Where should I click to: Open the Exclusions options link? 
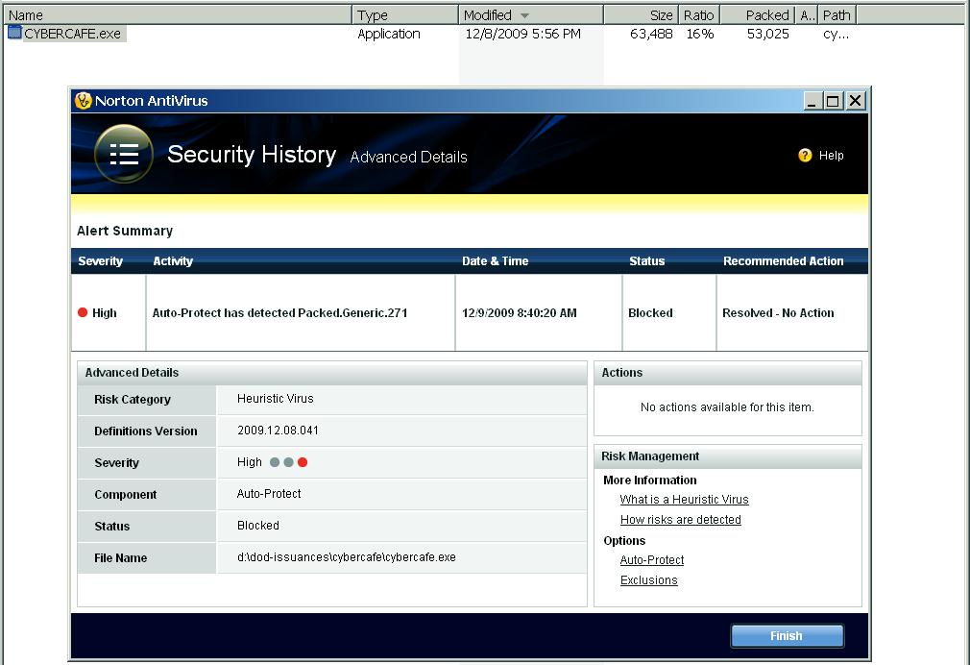648,580
